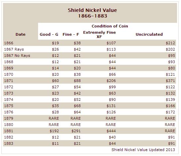181x156 pixels.
Task: Select the 1872 Extremely Fine value $99
Action: (112, 87)
